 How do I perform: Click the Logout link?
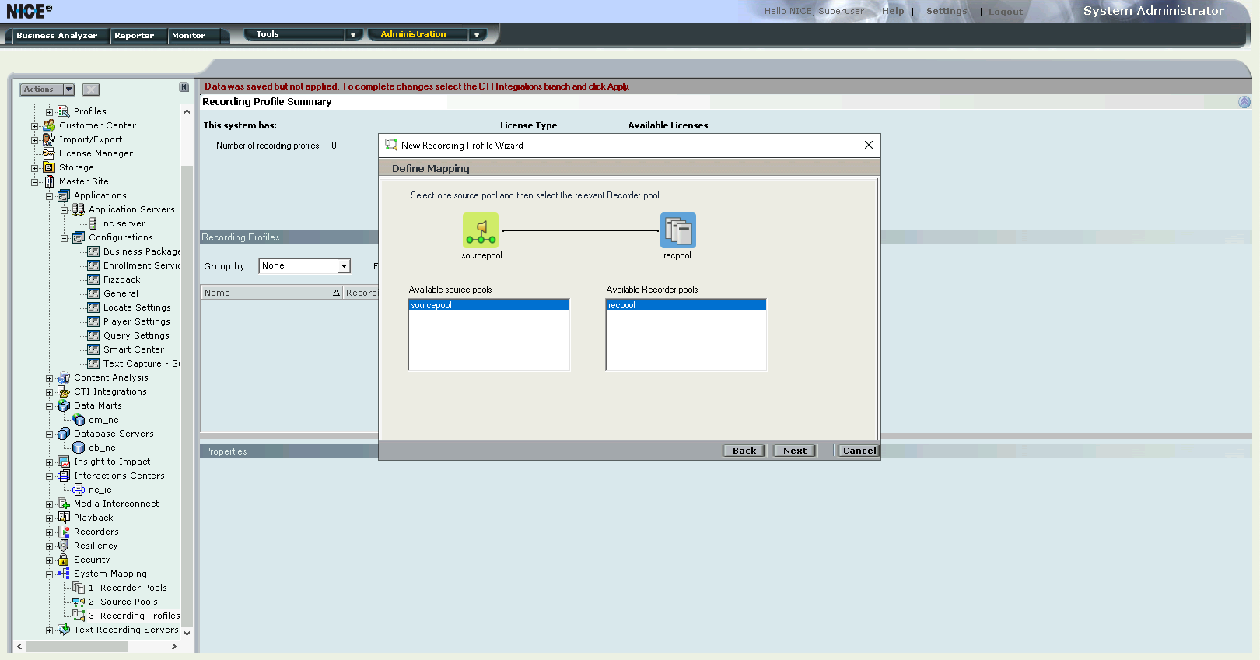1005,12
